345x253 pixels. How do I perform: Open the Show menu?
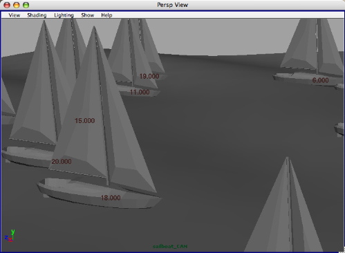tap(88, 15)
